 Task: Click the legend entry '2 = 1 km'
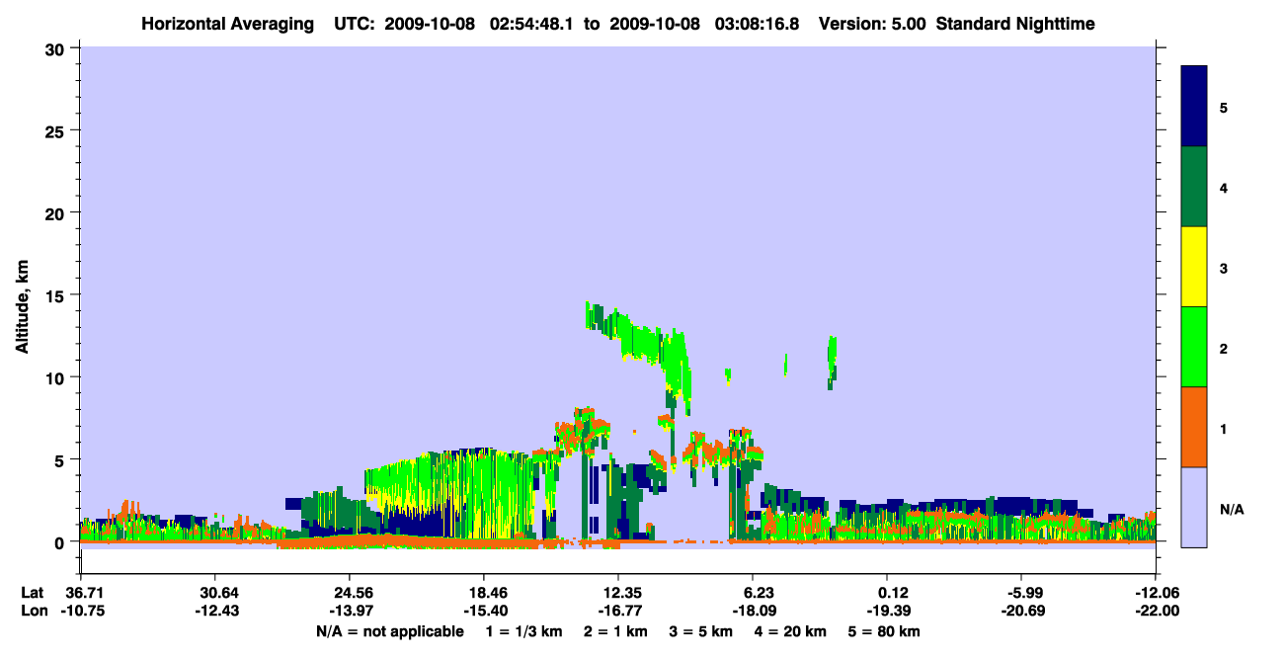[x=615, y=631]
